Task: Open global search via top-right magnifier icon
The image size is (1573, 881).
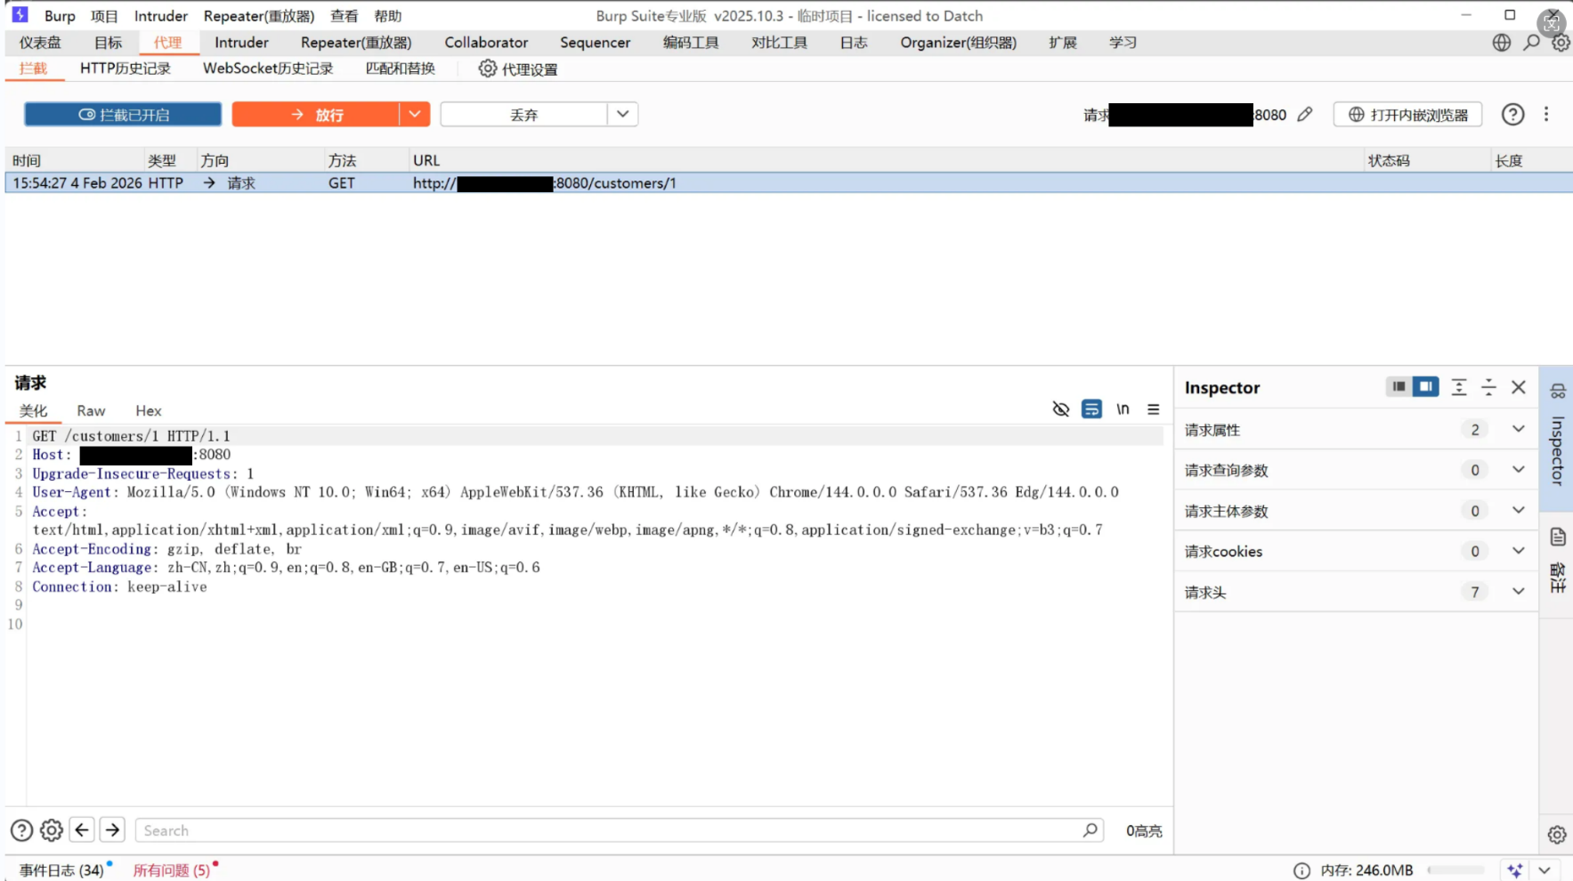Action: 1532,43
